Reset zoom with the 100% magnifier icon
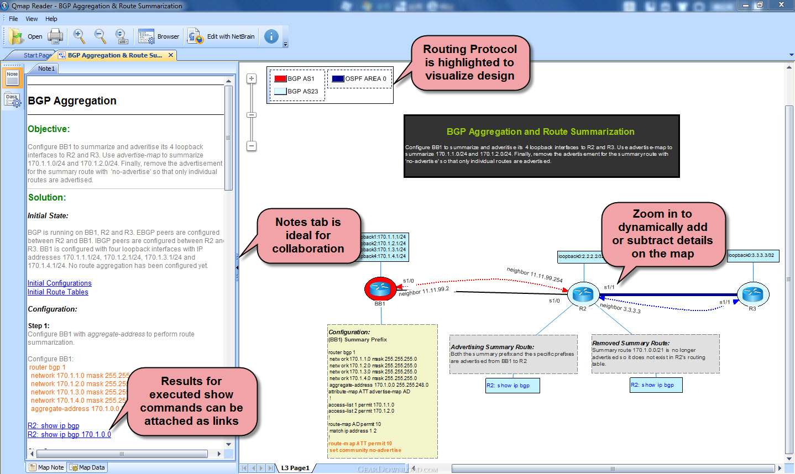 [122, 36]
